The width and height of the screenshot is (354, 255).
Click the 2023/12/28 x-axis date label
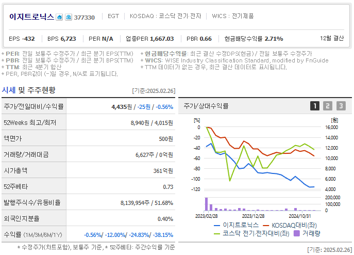pos(253,216)
